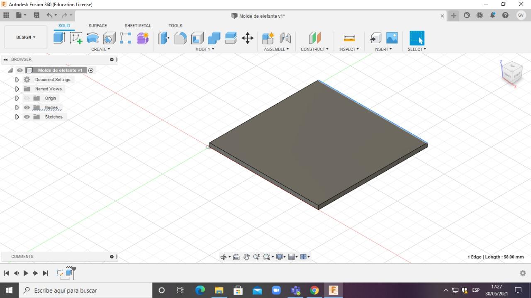Select the Measure tool icon

pos(349,38)
